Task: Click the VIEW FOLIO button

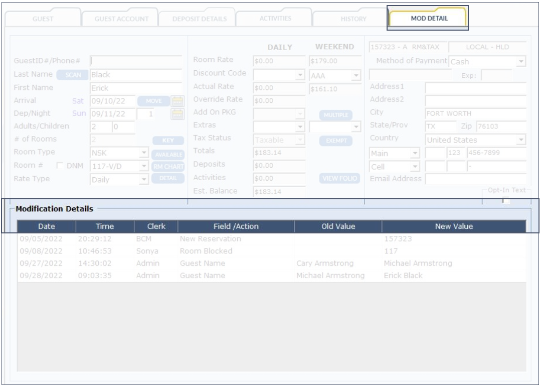Action: 339,178
